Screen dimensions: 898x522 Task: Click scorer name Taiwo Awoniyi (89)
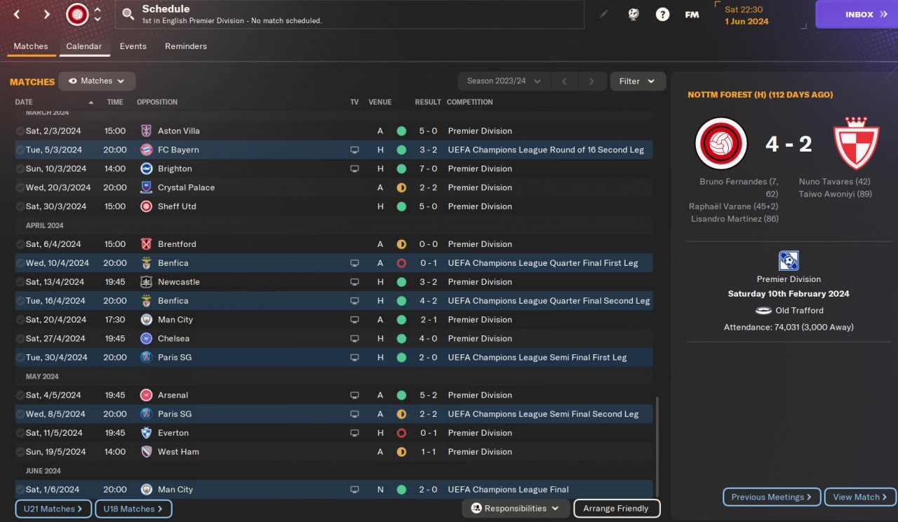pos(835,194)
